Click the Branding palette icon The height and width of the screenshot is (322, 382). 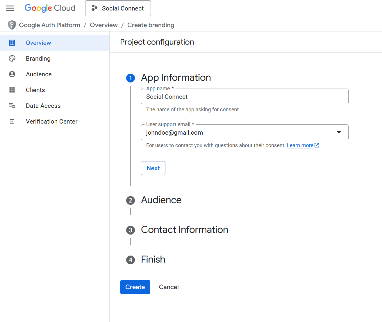pyautogui.click(x=12, y=59)
